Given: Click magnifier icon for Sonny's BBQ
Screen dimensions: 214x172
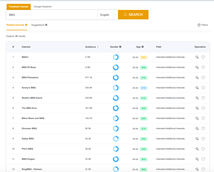Looking at the screenshot, I should [x=197, y=88].
